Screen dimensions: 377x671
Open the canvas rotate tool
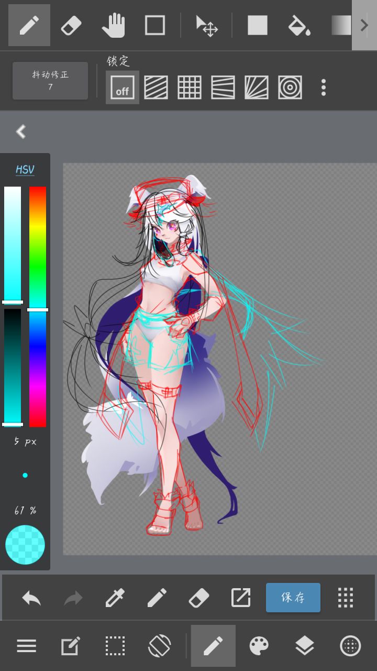coord(159,646)
